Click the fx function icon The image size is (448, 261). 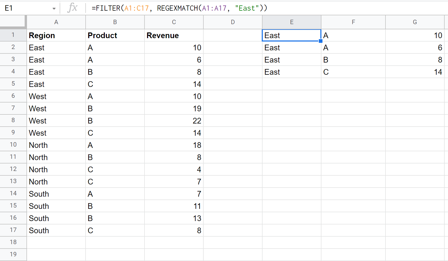(x=72, y=8)
